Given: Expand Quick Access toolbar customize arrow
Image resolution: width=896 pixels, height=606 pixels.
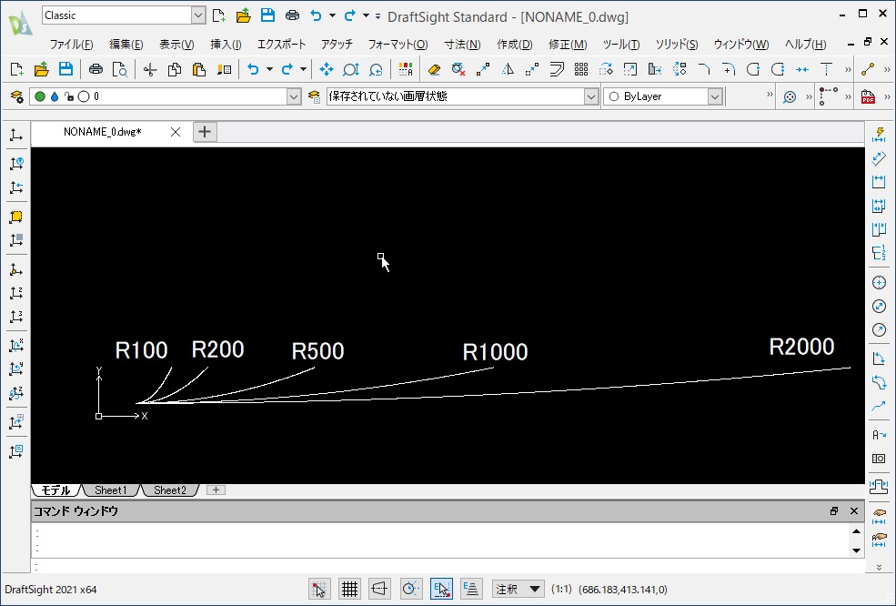Looking at the screenshot, I should pos(378,16).
